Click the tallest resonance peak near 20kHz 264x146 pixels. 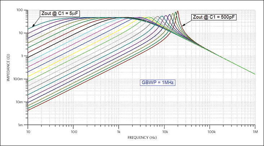coord(177,11)
